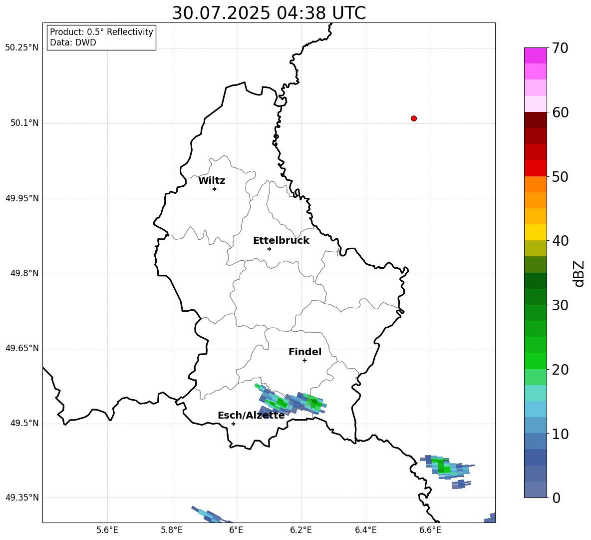
Task: Click the 49.95°N latitude label
Action: click(x=22, y=198)
